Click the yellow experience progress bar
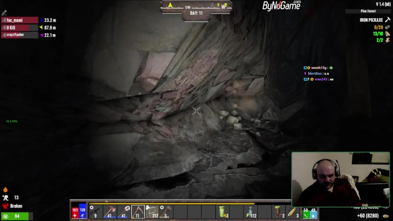This screenshot has height=221, width=393. click(171, 203)
